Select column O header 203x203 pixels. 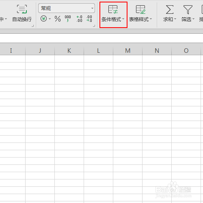click(x=186, y=51)
